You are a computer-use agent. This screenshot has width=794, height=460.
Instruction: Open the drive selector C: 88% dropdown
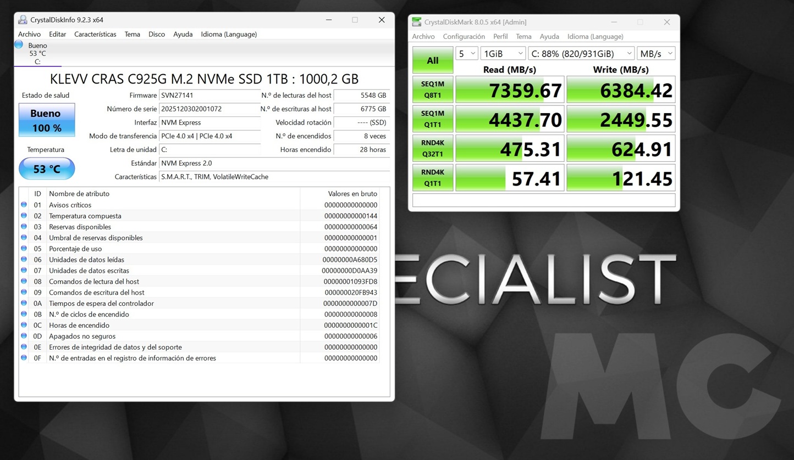tap(581, 53)
